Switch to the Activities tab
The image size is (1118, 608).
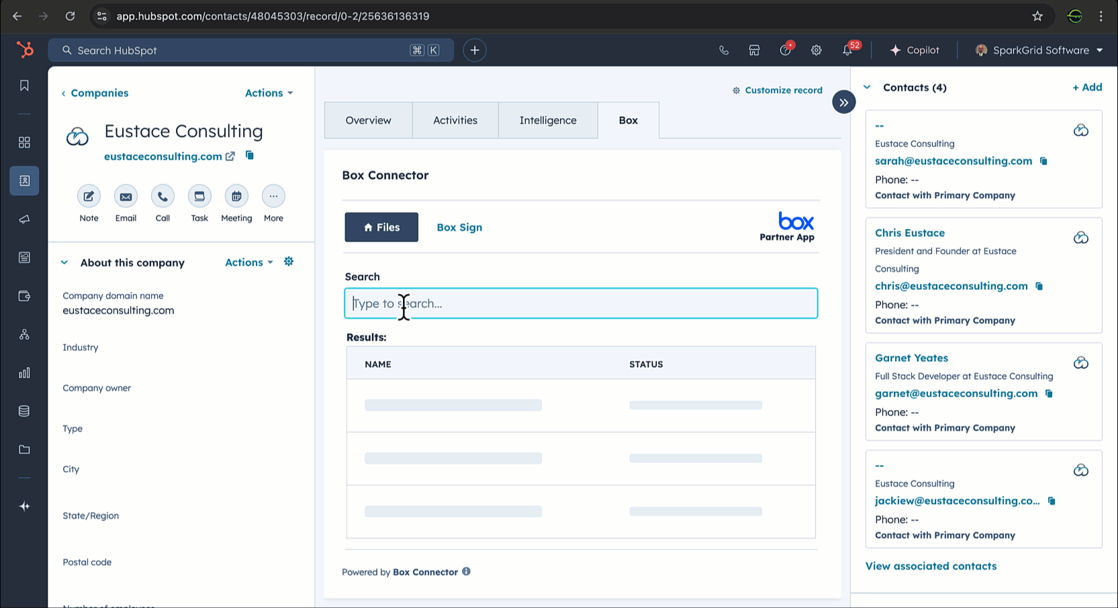[x=455, y=120]
